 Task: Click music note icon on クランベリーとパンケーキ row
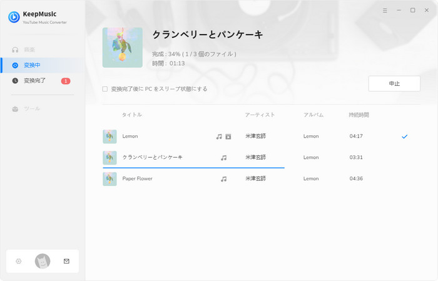pos(223,158)
